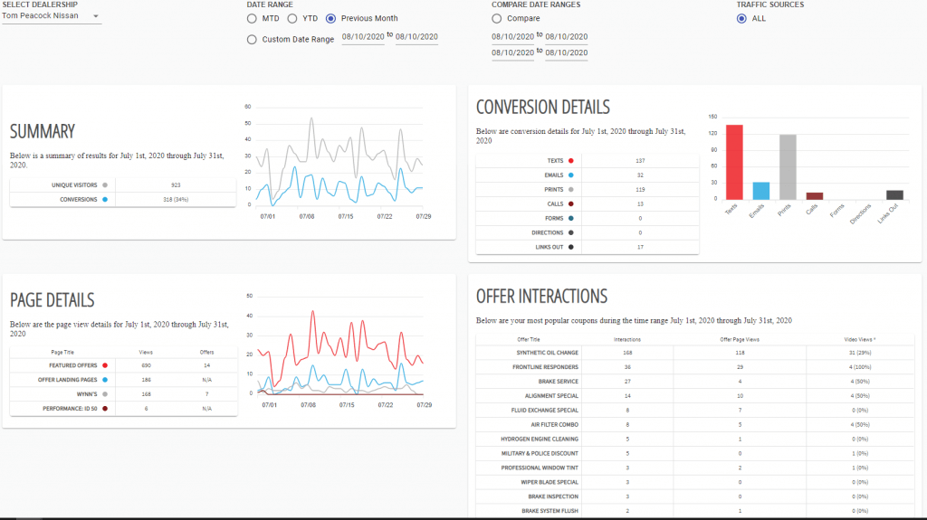Set second compare range end date
The width and height of the screenshot is (927, 520).
pyautogui.click(x=567, y=52)
